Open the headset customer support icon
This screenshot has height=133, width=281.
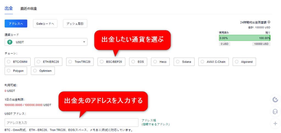(275, 111)
